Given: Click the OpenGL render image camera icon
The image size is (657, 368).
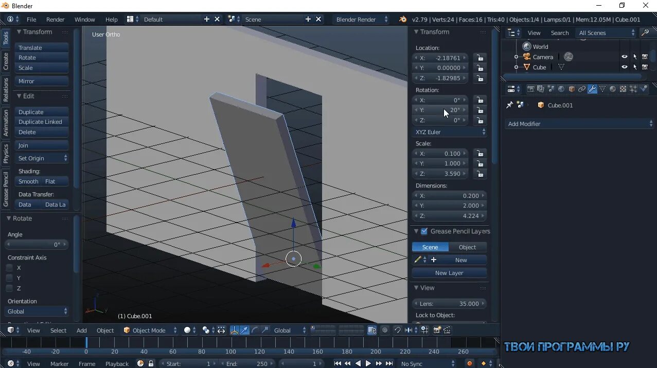Looking at the screenshot, I should (x=437, y=330).
